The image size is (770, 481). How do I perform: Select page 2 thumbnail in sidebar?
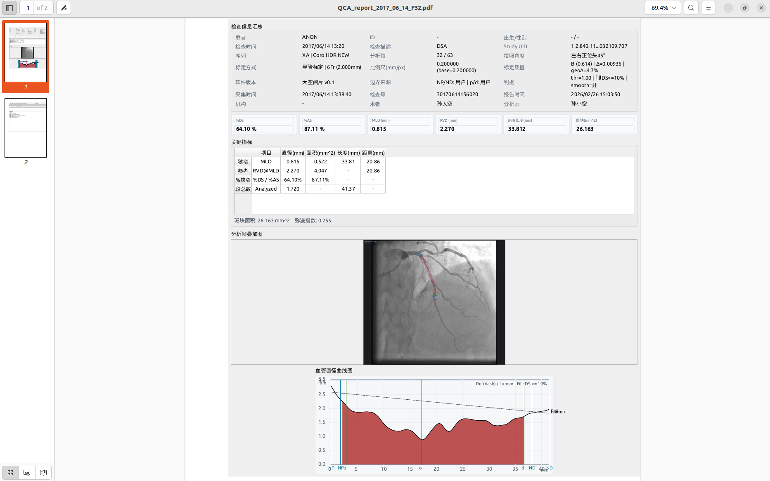[26, 128]
